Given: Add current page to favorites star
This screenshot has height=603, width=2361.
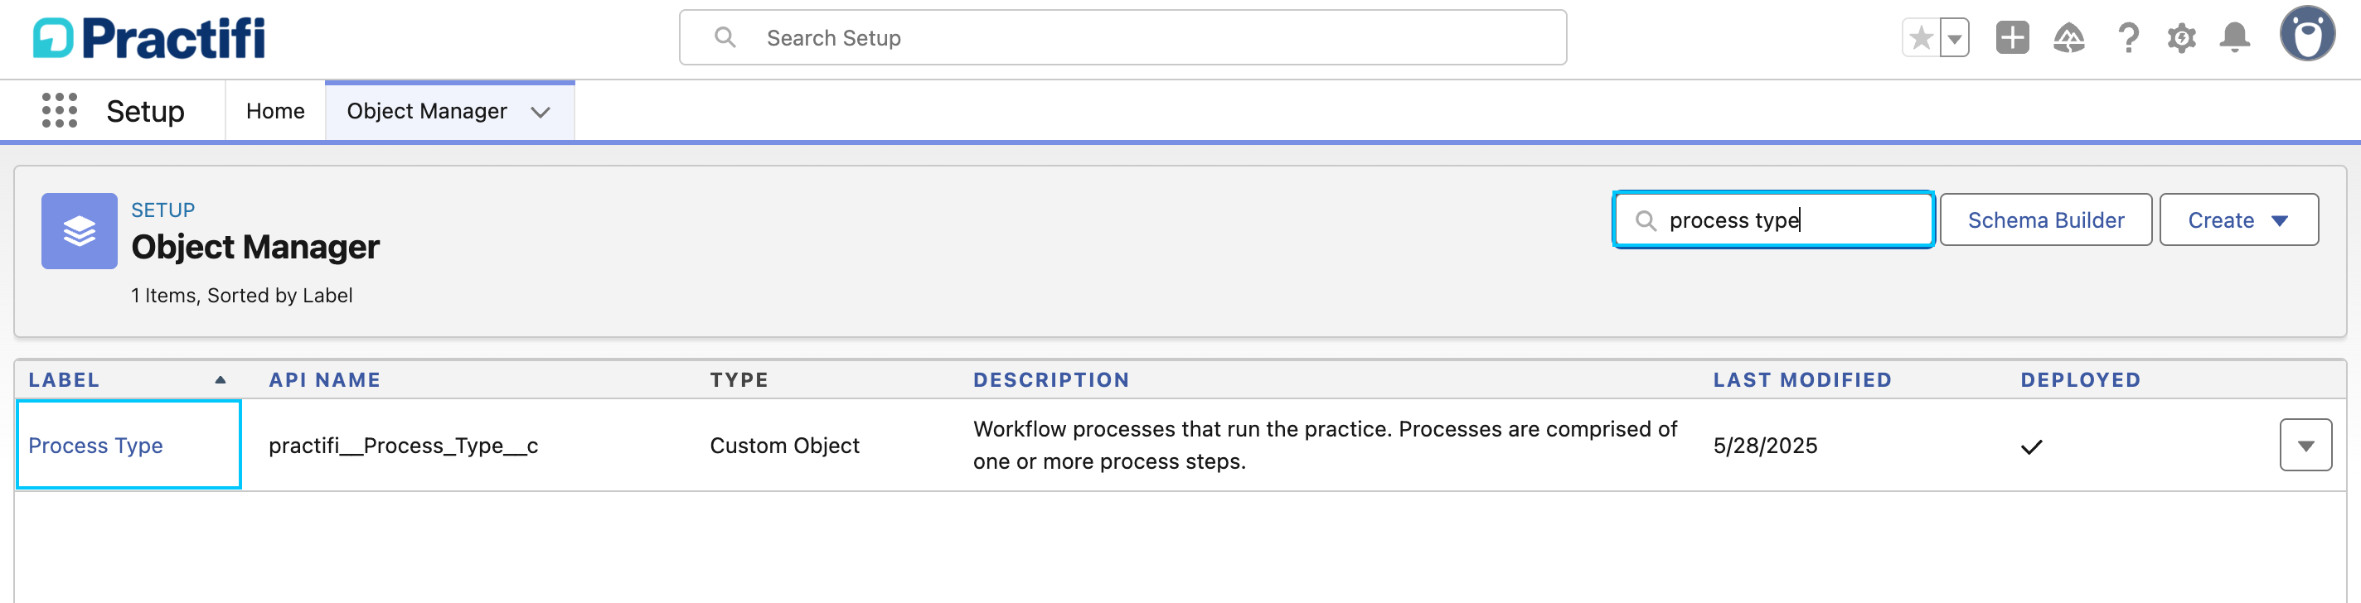Looking at the screenshot, I should click(1921, 38).
